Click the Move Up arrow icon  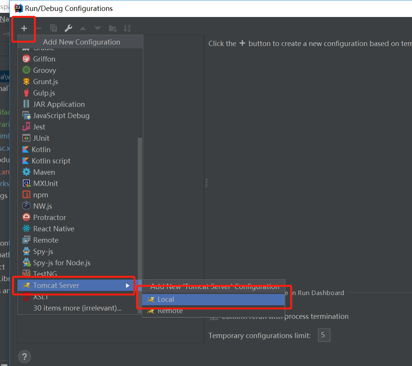click(83, 28)
